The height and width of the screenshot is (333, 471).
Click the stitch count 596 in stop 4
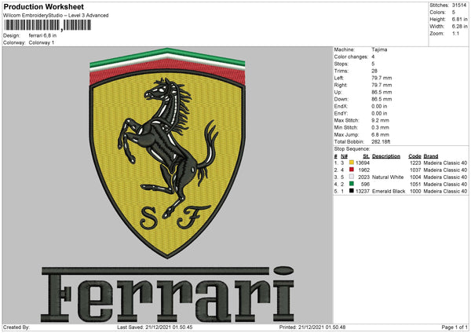(x=365, y=185)
